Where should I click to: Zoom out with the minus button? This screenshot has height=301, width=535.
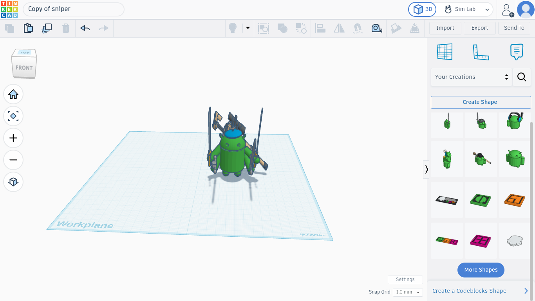[13, 160]
